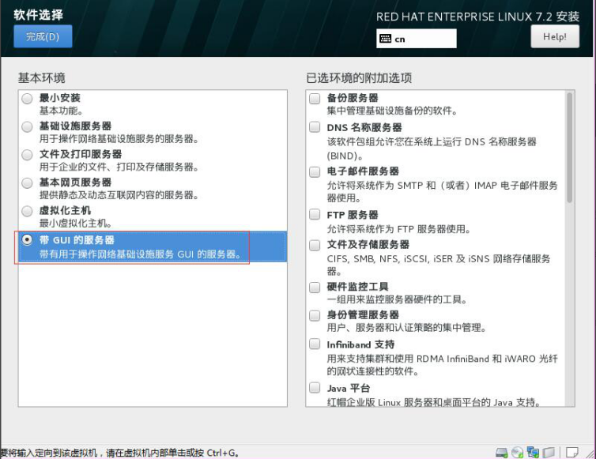
Task: Check the Infiniband 支持 checkbox
Action: click(x=315, y=344)
